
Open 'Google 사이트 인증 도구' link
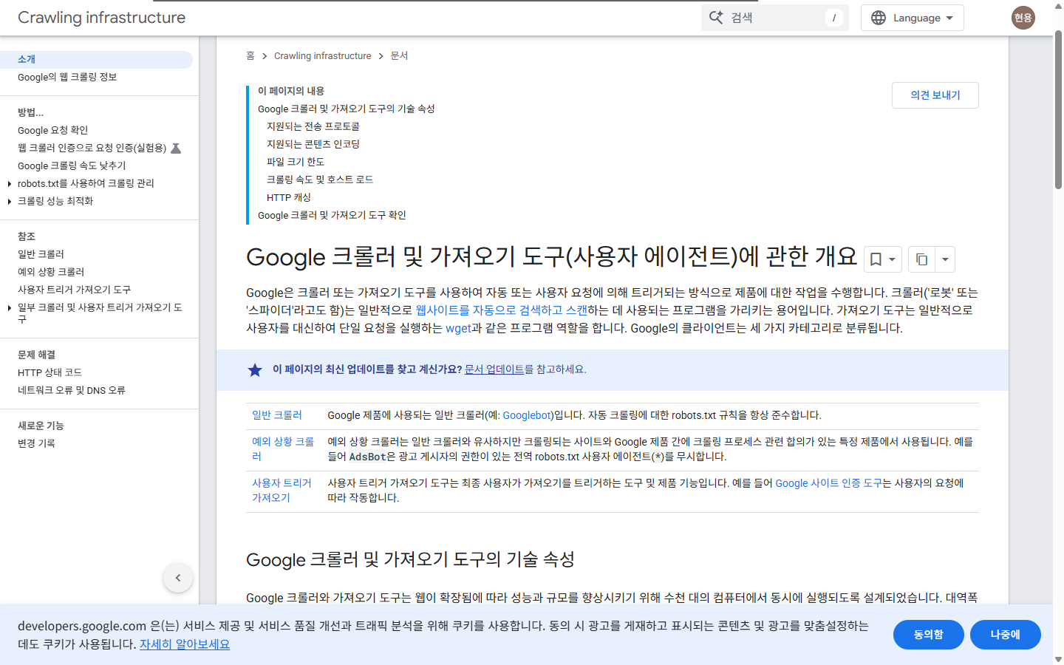[x=828, y=483]
